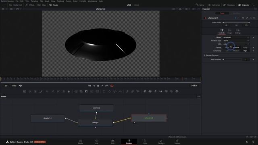258x145 pixels.
Task: Add a Color Corrector node from toolbar
Action: pos(47,91)
